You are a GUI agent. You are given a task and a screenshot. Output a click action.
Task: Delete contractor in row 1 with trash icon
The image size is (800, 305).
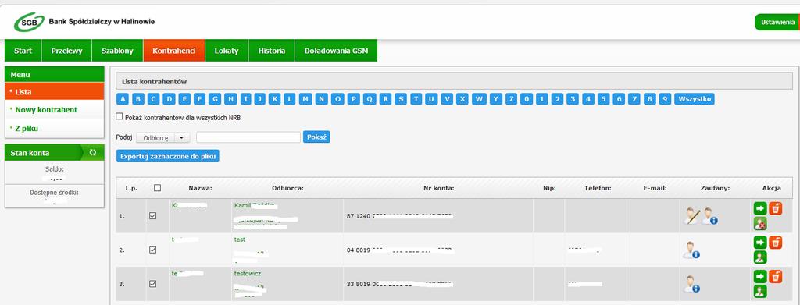[775, 207]
